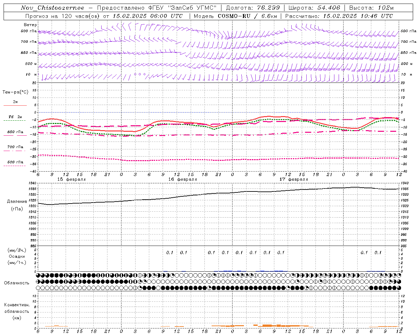
Task: Click the date label 15 февраля
Action: (72, 179)
